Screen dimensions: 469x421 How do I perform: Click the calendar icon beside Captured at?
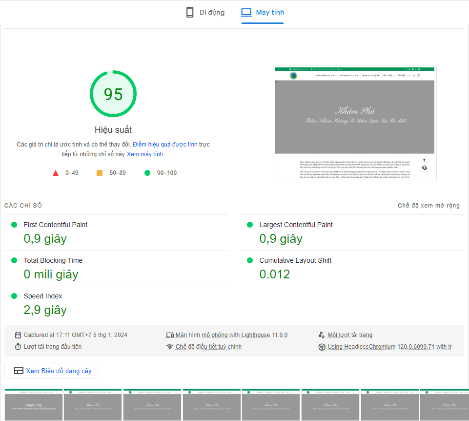click(x=18, y=335)
